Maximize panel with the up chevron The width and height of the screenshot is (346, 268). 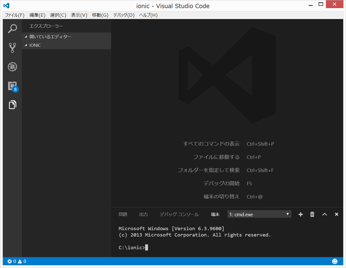click(x=324, y=214)
